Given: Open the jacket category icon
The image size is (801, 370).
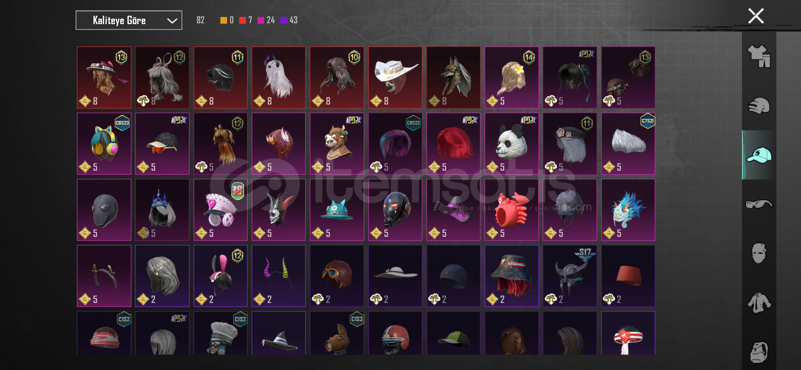Looking at the screenshot, I should coord(759,303).
